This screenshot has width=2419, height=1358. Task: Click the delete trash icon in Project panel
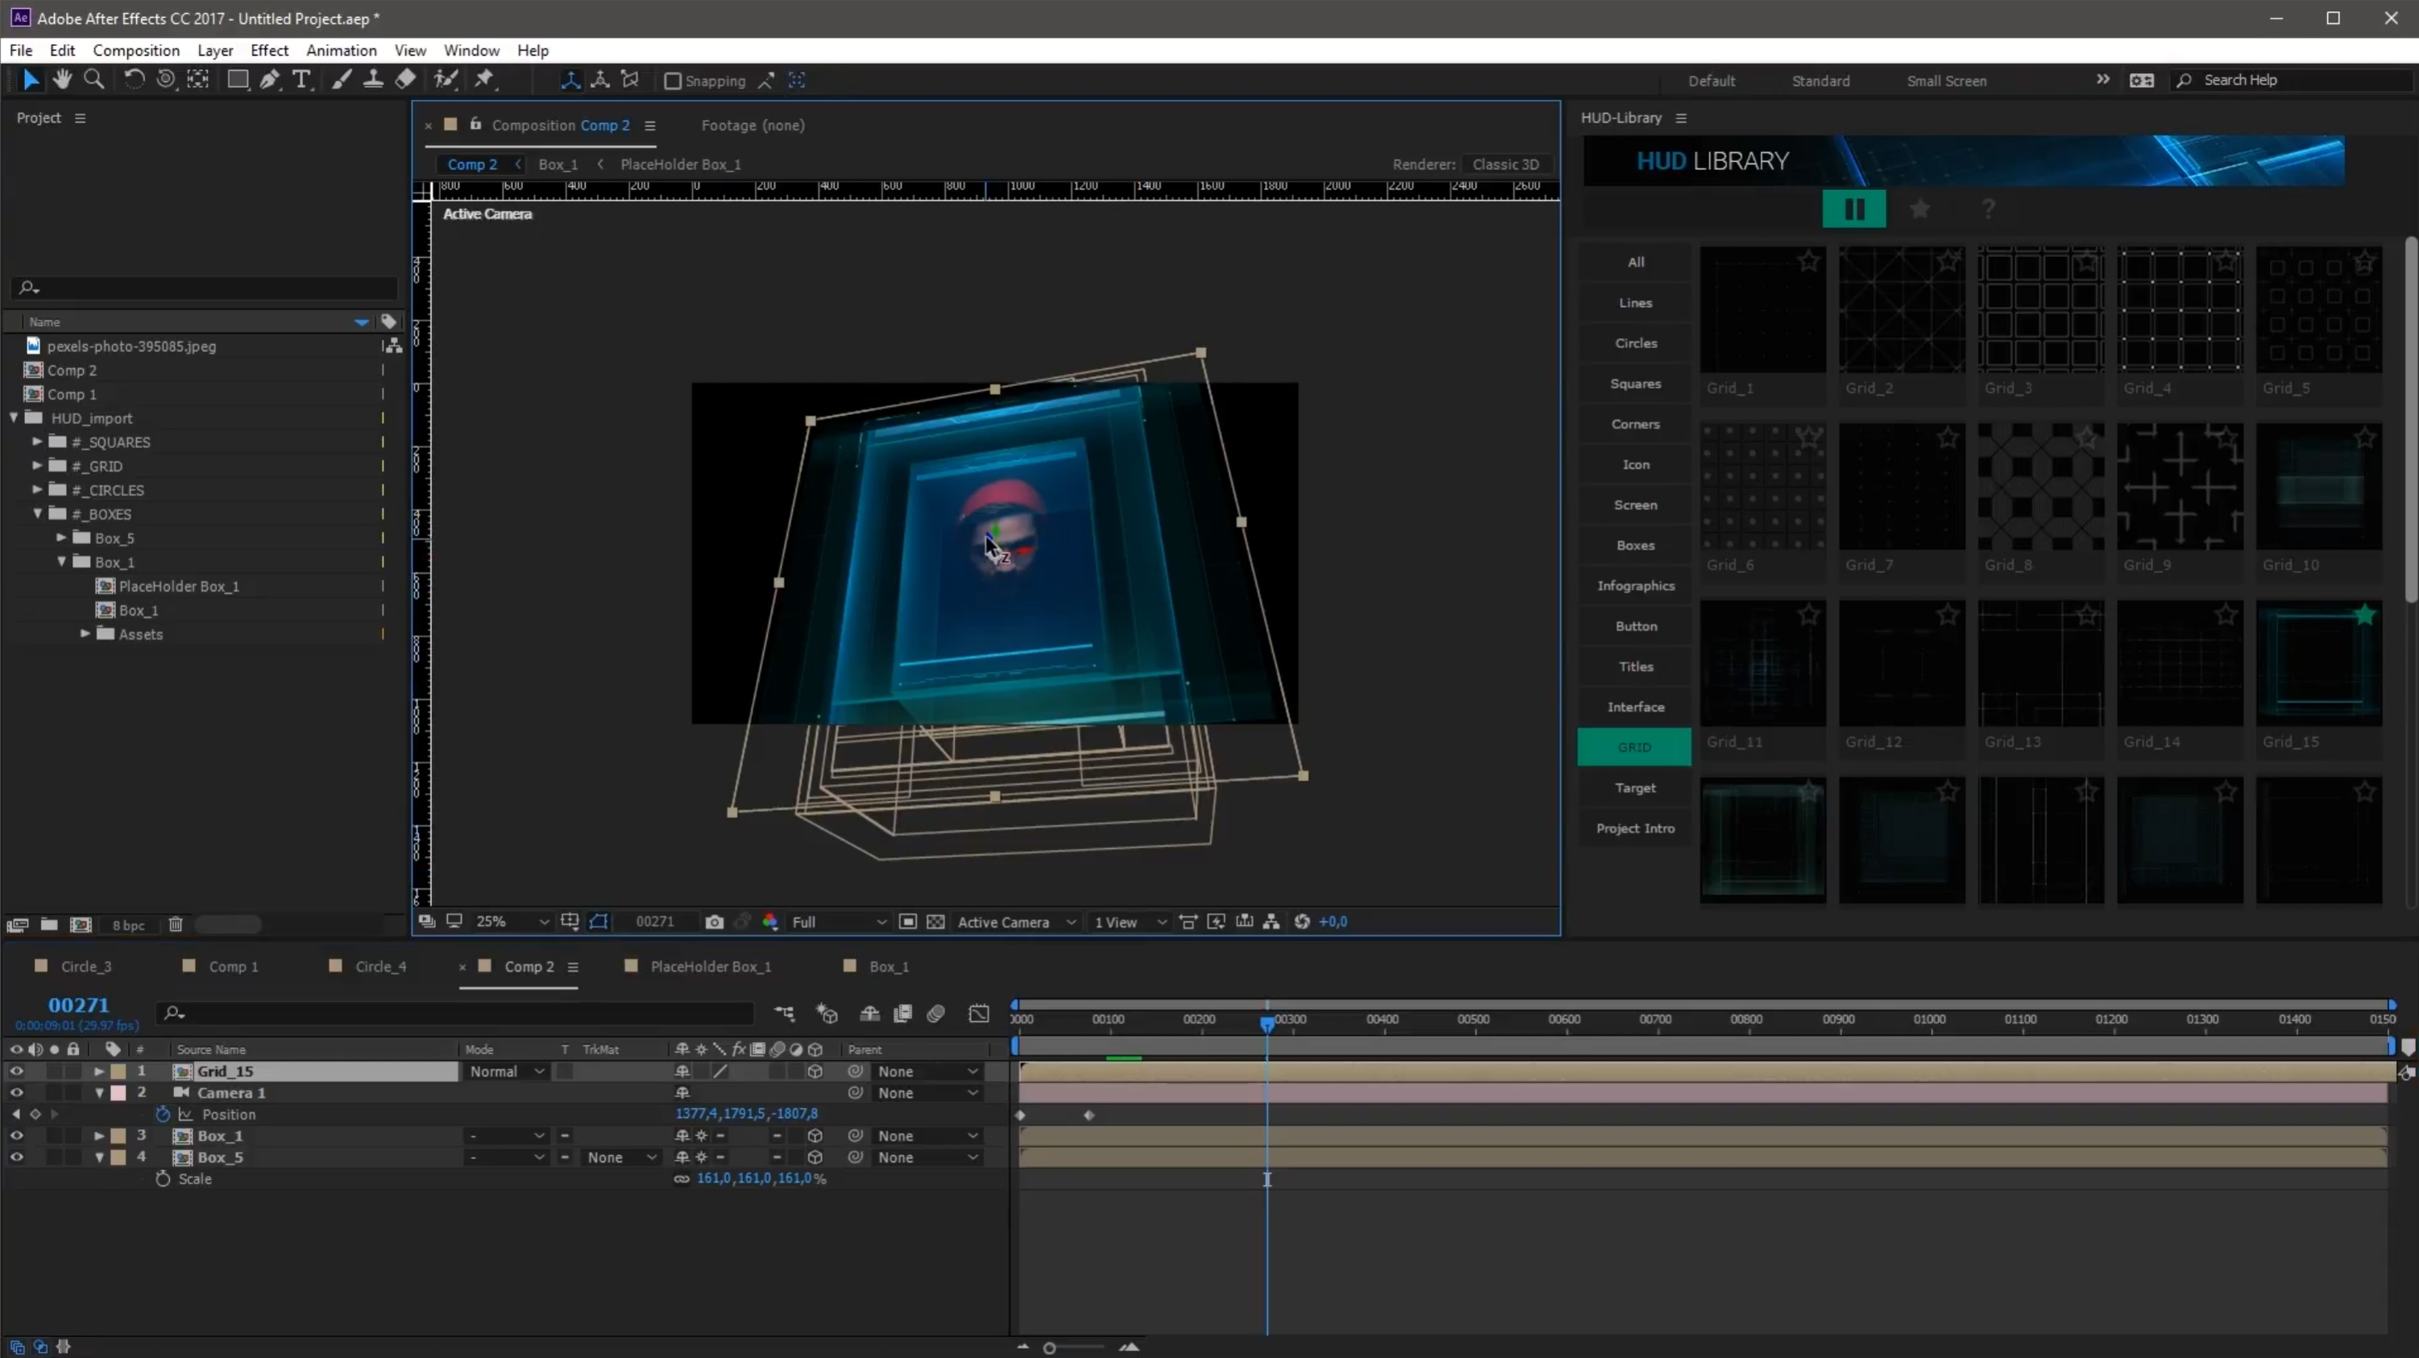(176, 925)
